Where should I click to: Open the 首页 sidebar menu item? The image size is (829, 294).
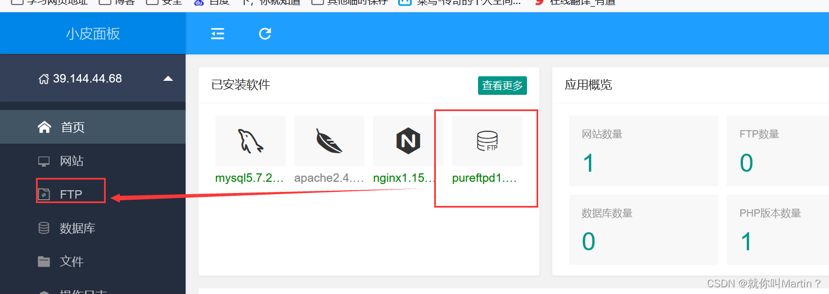tap(93, 127)
